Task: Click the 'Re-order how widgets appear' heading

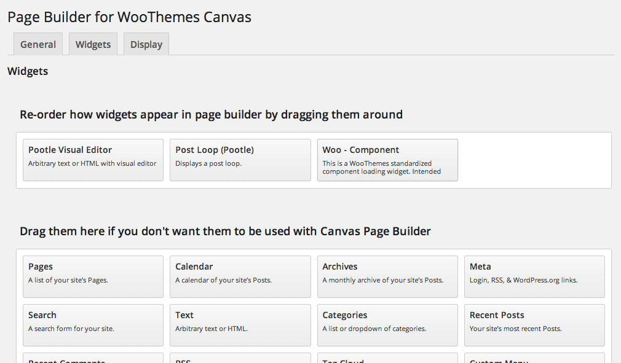Action: (211, 115)
